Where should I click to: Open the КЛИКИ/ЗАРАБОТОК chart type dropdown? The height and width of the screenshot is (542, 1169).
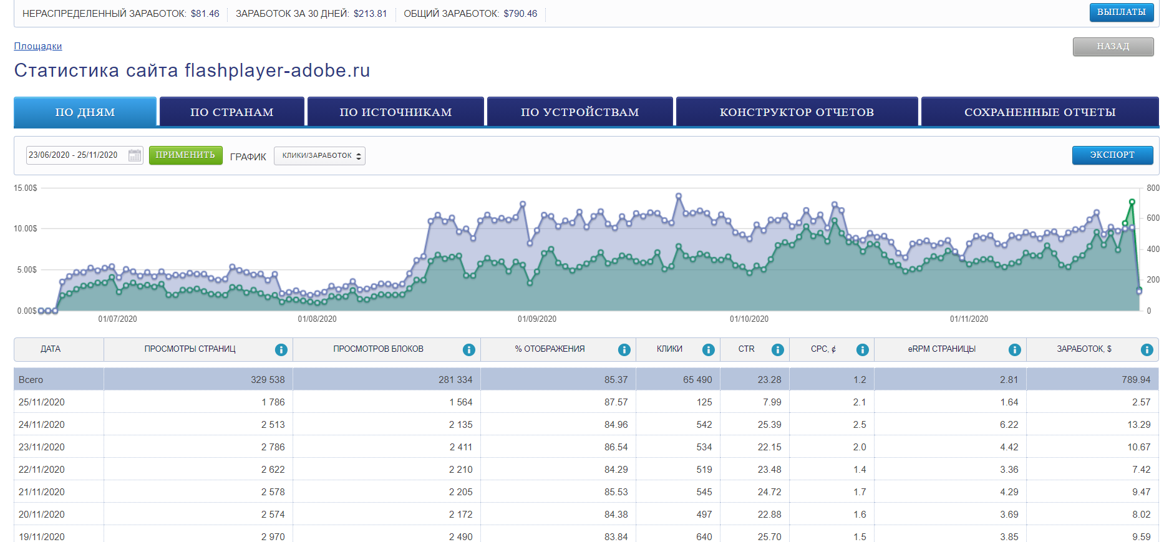tap(319, 156)
